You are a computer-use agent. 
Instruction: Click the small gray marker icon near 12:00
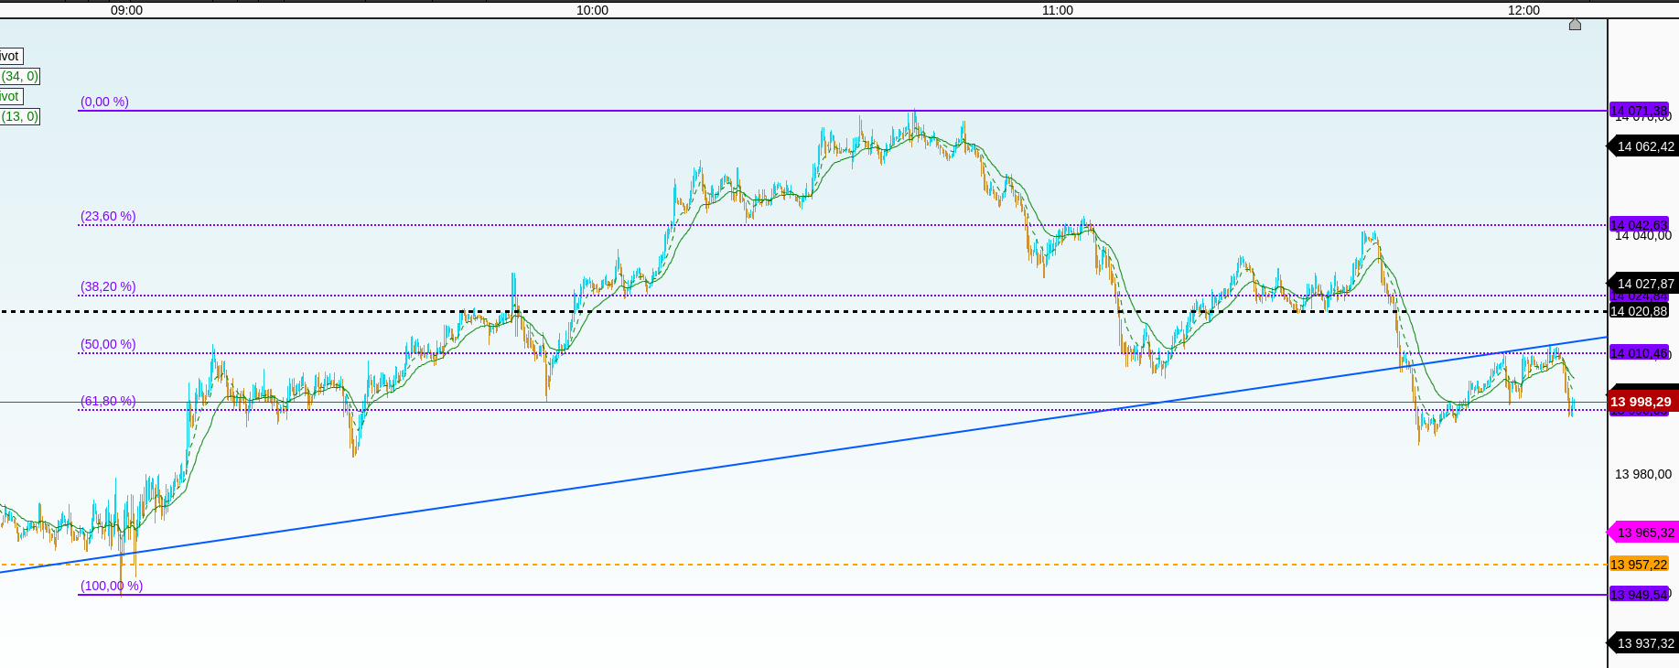tap(1575, 25)
